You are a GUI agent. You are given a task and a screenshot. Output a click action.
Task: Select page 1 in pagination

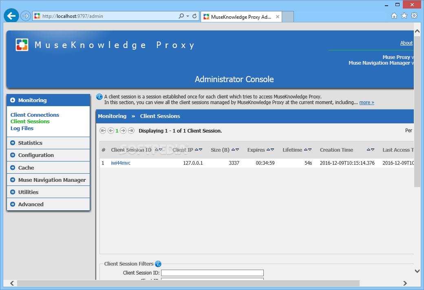[x=117, y=131]
